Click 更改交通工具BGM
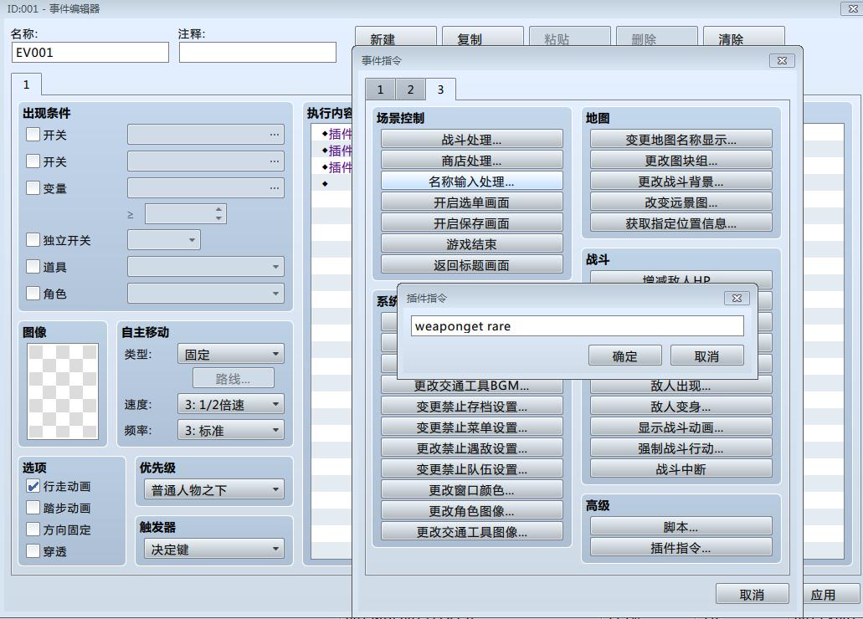 tap(471, 386)
